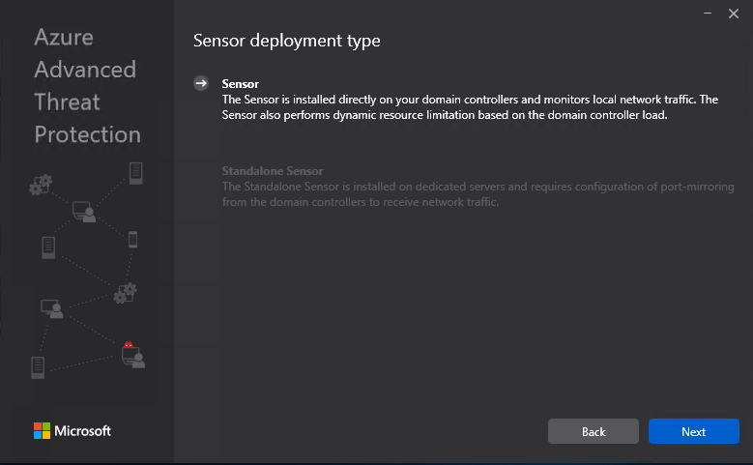753x465 pixels.
Task: Click the top-left gears icon in diagram
Action: click(41, 184)
